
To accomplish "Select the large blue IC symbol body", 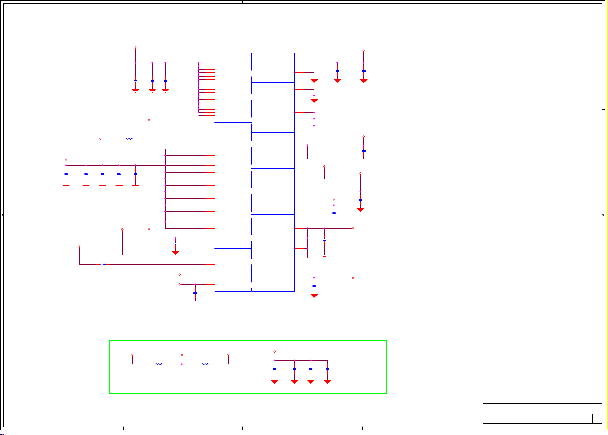I will [255, 172].
